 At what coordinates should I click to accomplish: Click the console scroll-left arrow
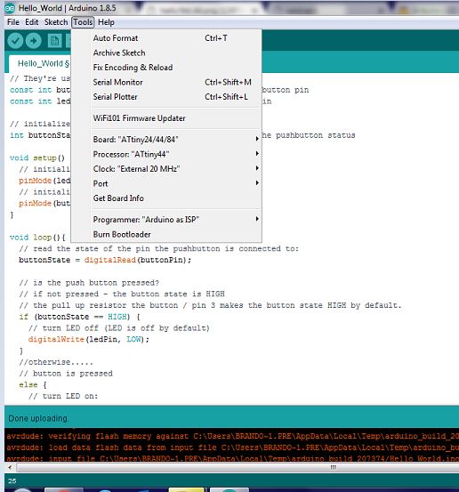pos(10,467)
